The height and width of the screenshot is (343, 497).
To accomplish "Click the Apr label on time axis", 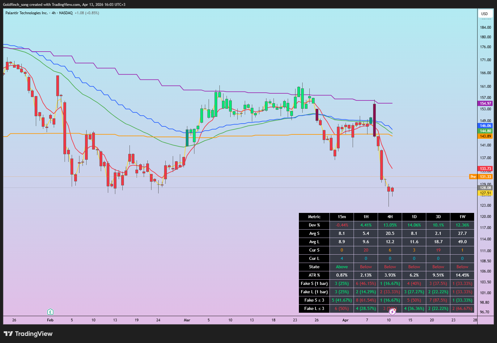I will (346, 320).
